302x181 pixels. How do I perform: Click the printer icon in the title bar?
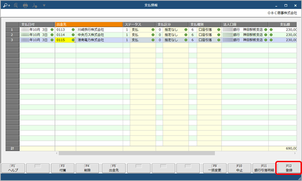point(25,5)
